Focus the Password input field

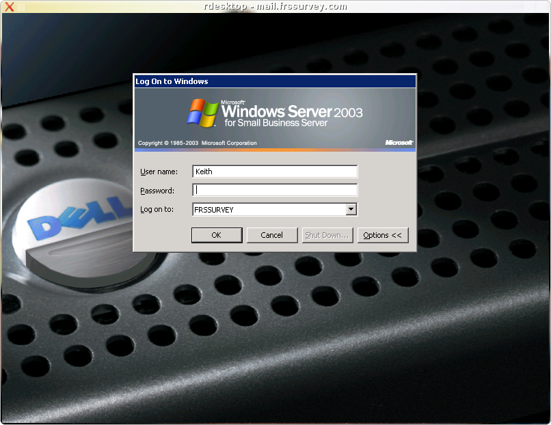tap(275, 190)
